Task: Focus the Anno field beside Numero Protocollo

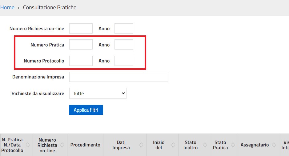Action: tap(124, 61)
